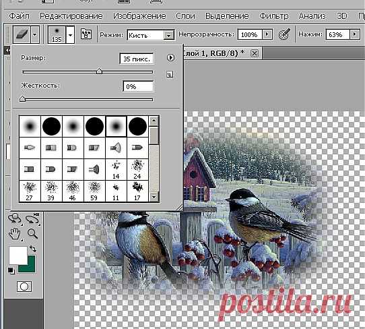Image resolution: width=365 pixels, height=329 pixels.
Task: Select the chalk brush preset 11
Action: point(116,191)
